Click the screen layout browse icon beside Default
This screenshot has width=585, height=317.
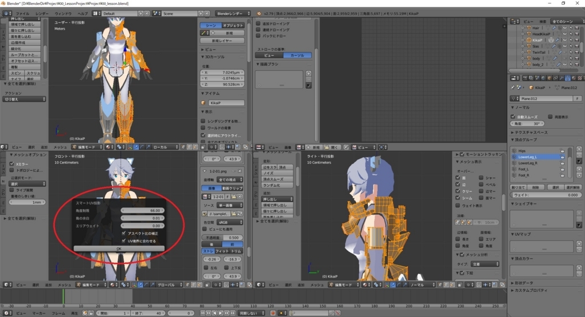[x=97, y=14]
